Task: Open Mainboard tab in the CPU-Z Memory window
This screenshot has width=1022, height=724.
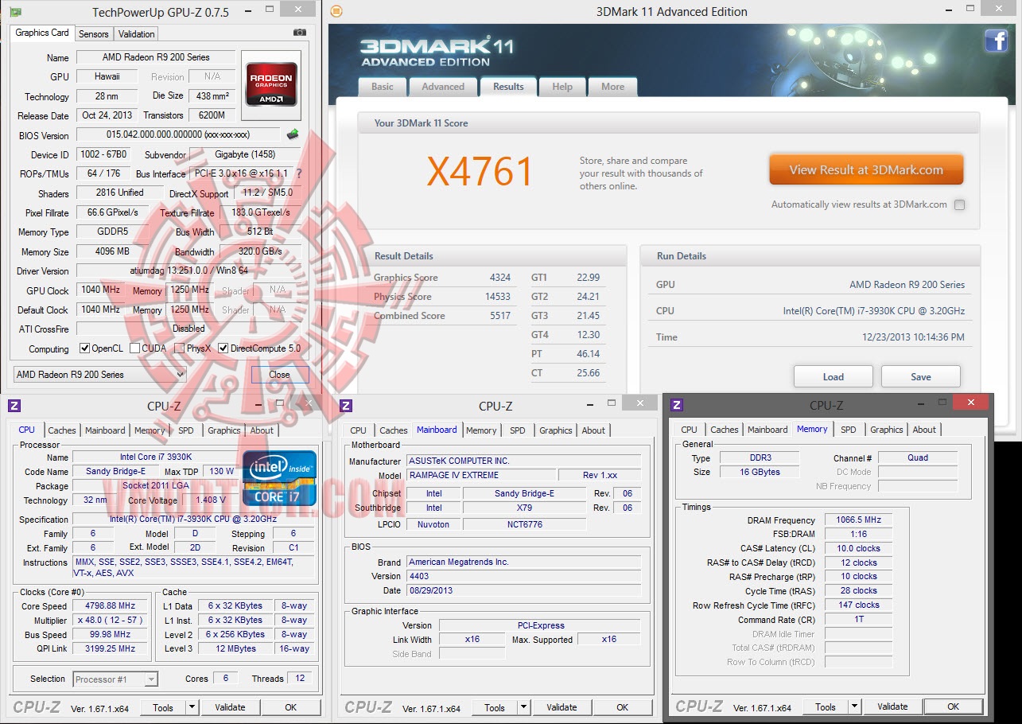Action: 767,430
